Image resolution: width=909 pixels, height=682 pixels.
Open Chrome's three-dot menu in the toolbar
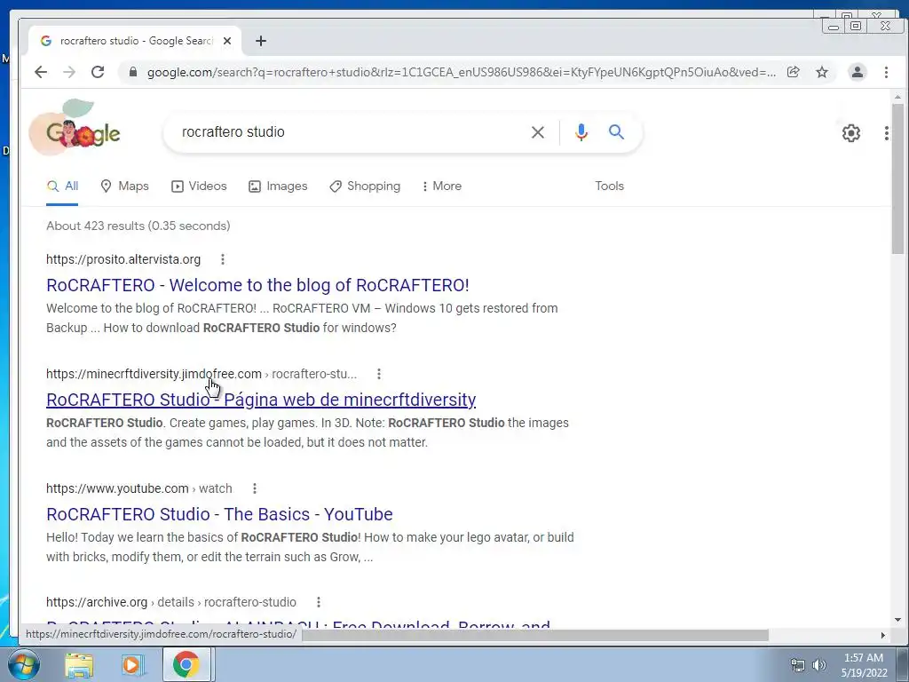(886, 72)
